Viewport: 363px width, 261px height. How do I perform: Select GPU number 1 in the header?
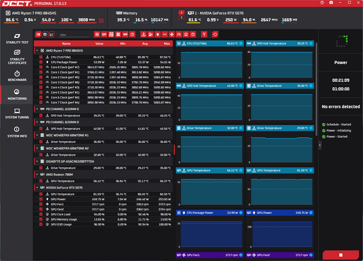[181, 12]
